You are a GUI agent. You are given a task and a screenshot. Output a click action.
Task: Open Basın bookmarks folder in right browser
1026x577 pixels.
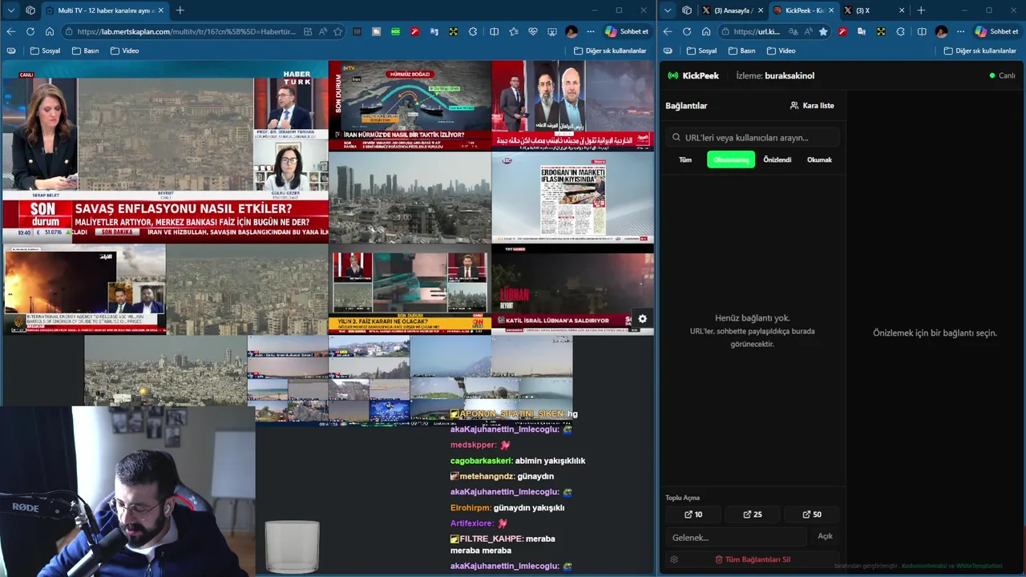(x=741, y=50)
